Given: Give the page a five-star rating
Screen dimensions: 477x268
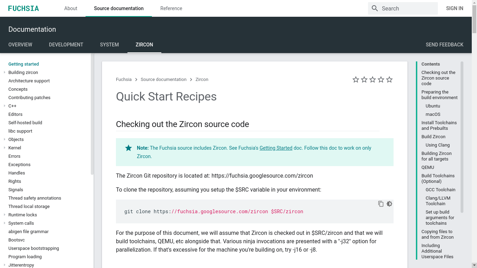Looking at the screenshot, I should 389,80.
